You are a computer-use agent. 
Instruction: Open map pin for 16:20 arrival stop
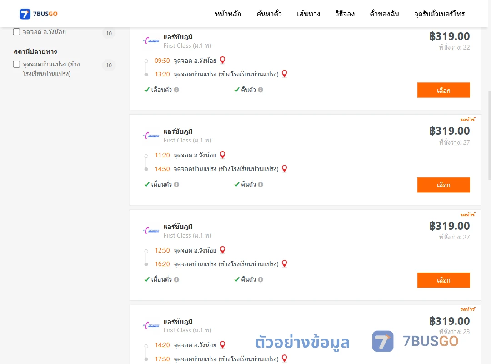(x=284, y=263)
